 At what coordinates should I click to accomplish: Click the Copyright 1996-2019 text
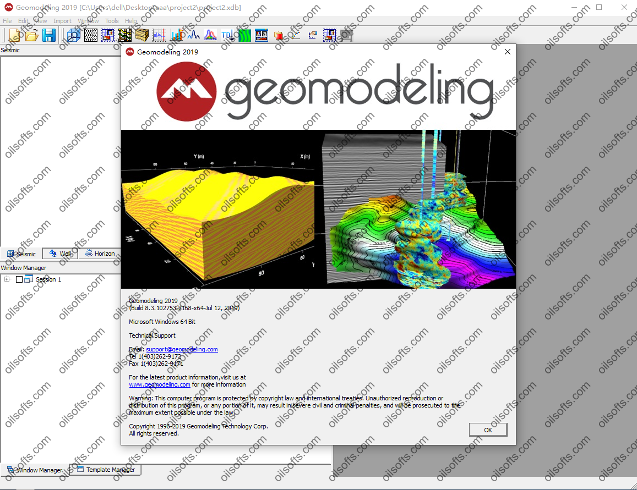(x=198, y=426)
